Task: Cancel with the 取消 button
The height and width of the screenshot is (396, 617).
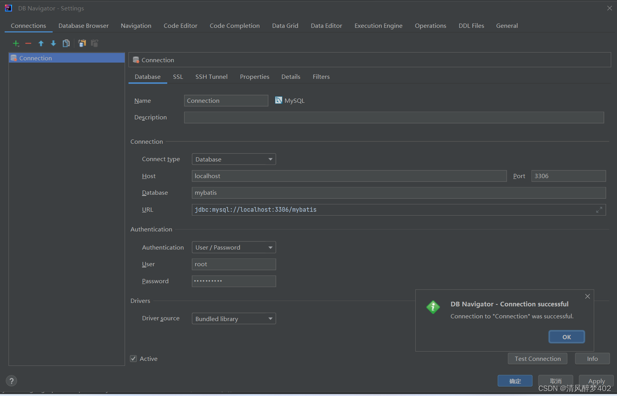Action: click(556, 381)
